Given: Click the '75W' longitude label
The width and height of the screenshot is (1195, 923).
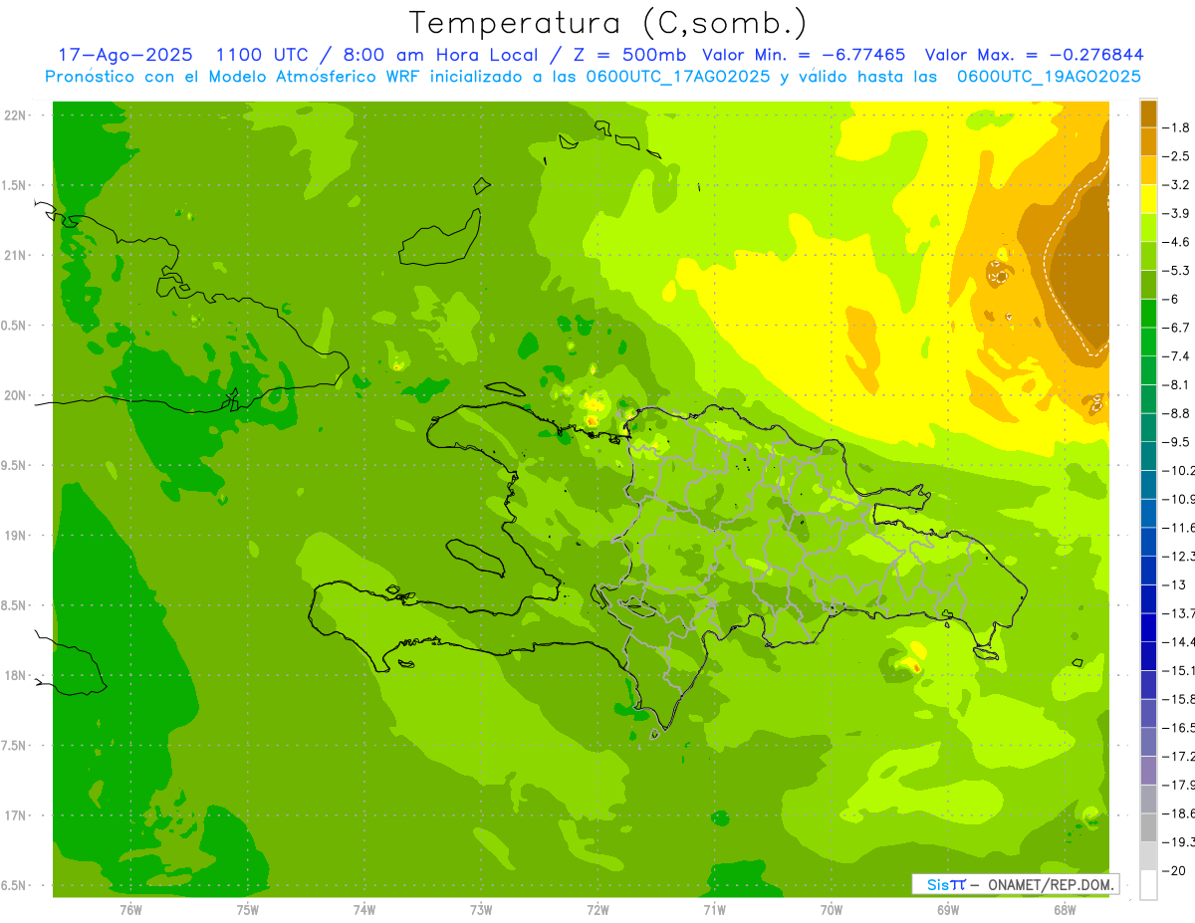Looking at the screenshot, I should 248,908.
